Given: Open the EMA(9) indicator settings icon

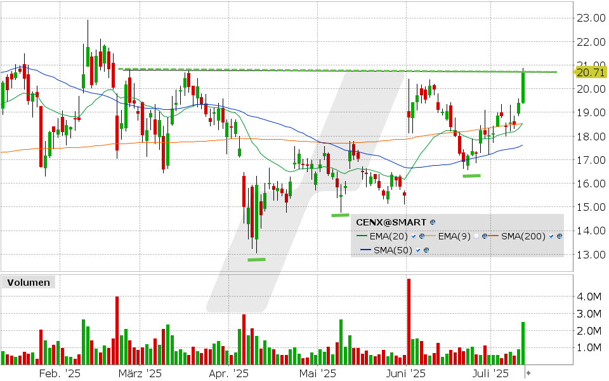Looking at the screenshot, I should (x=485, y=236).
